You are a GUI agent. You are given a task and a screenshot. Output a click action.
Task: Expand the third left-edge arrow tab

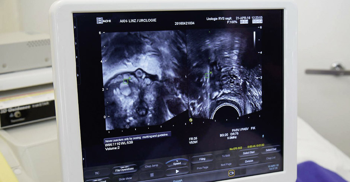pyautogui.click(x=77, y=57)
